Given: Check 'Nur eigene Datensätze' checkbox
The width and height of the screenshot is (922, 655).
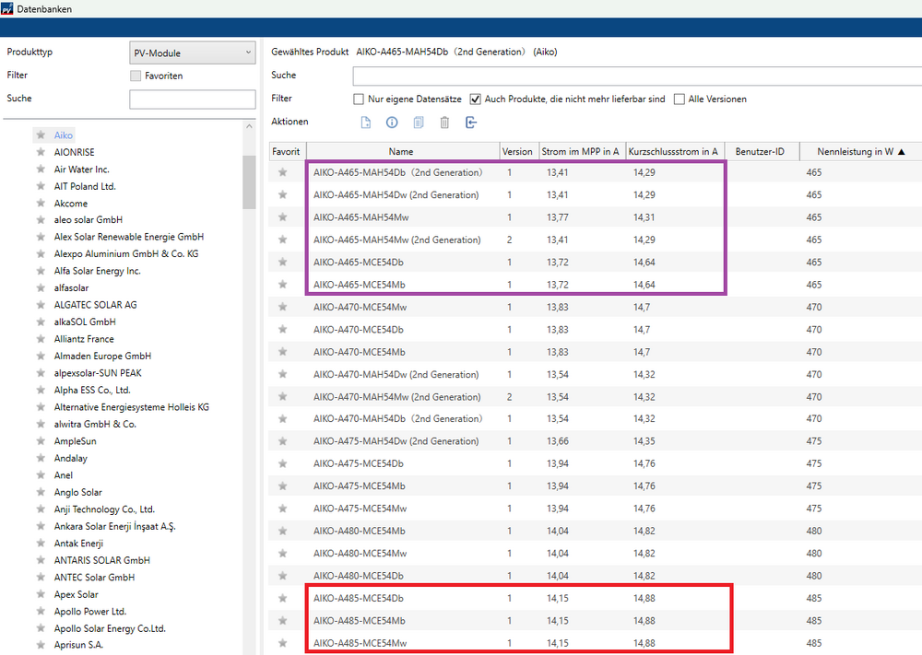Looking at the screenshot, I should (x=360, y=99).
